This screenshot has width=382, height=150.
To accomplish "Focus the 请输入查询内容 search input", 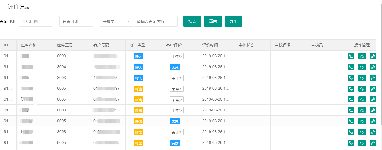I will coord(155,21).
